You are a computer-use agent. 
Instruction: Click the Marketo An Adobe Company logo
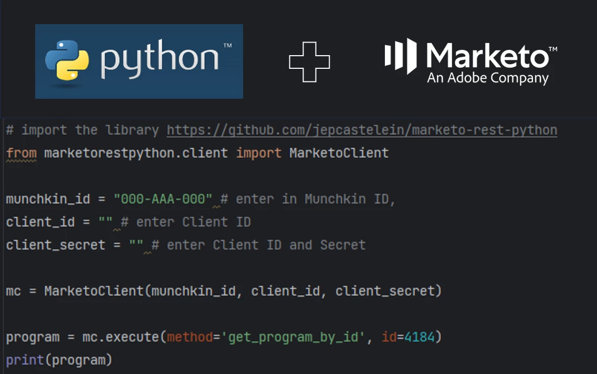471,61
